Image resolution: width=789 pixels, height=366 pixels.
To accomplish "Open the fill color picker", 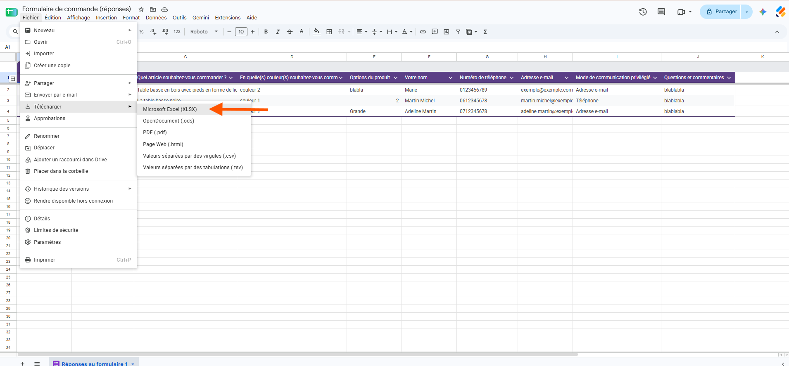I will (x=317, y=32).
